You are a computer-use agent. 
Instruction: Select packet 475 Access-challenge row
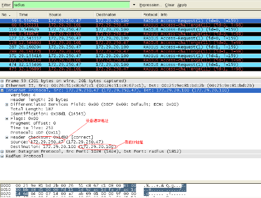[130, 69]
